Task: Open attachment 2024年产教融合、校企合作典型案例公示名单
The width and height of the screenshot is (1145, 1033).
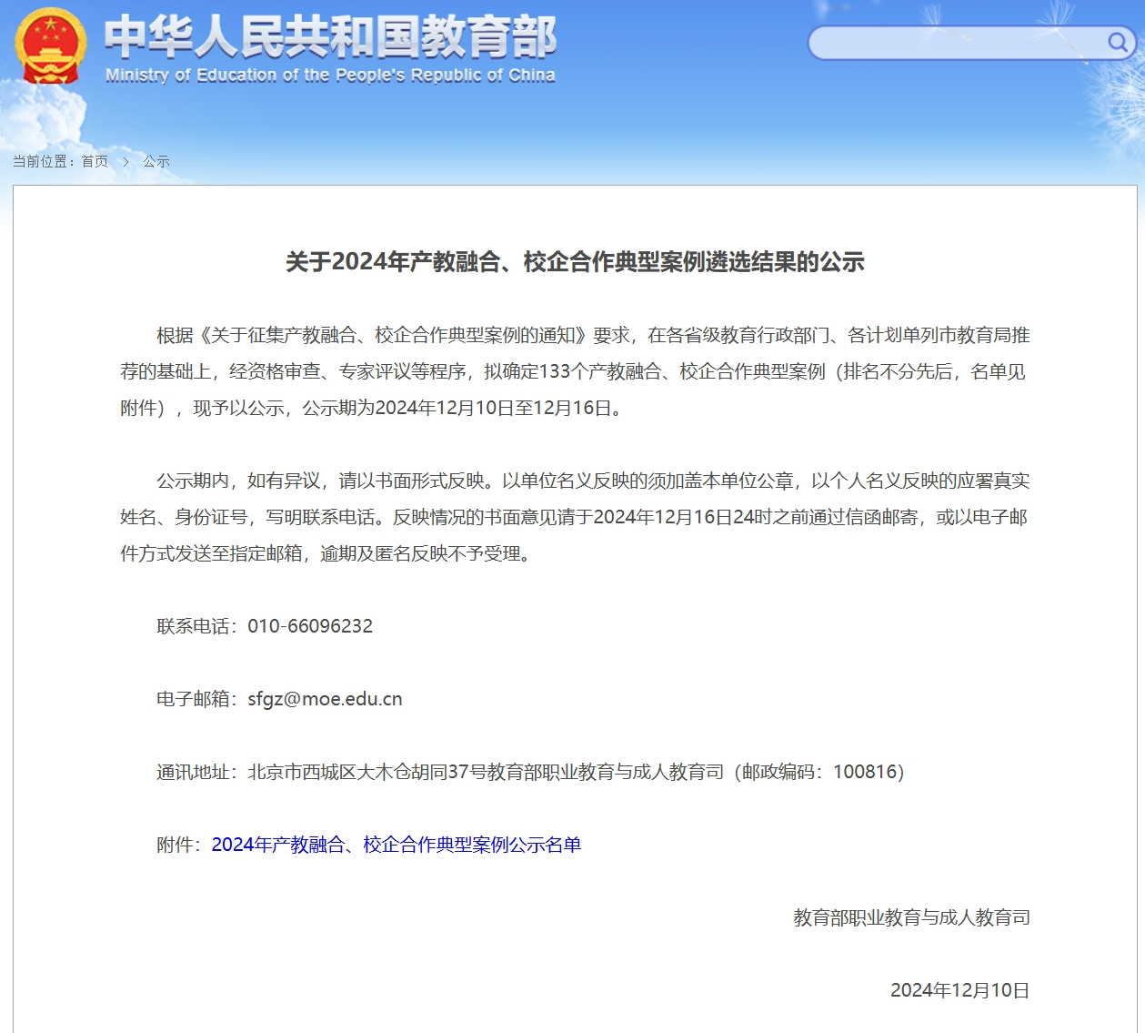Action: click(x=397, y=845)
